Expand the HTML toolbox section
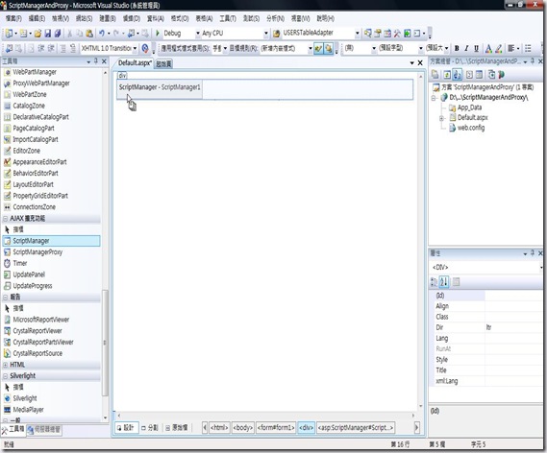Image resolution: width=547 pixels, height=453 pixels. pyautogui.click(x=5, y=365)
